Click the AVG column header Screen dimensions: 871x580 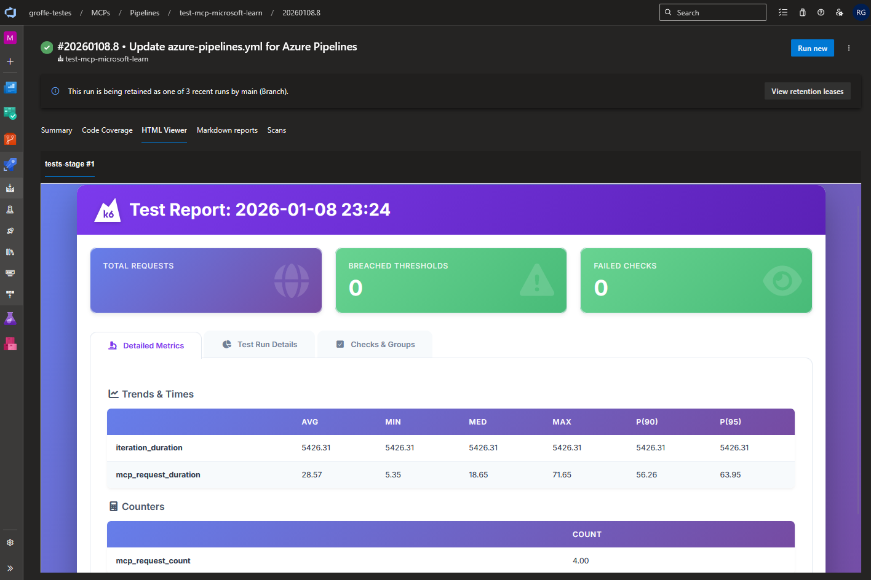[310, 422]
